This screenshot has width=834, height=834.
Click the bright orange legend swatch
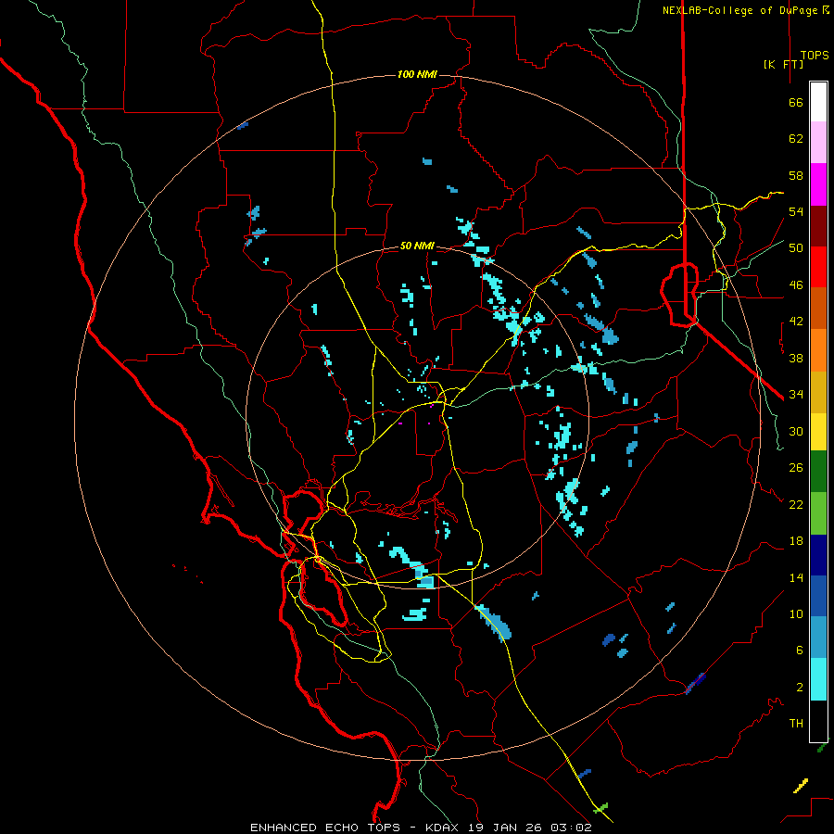818,350
